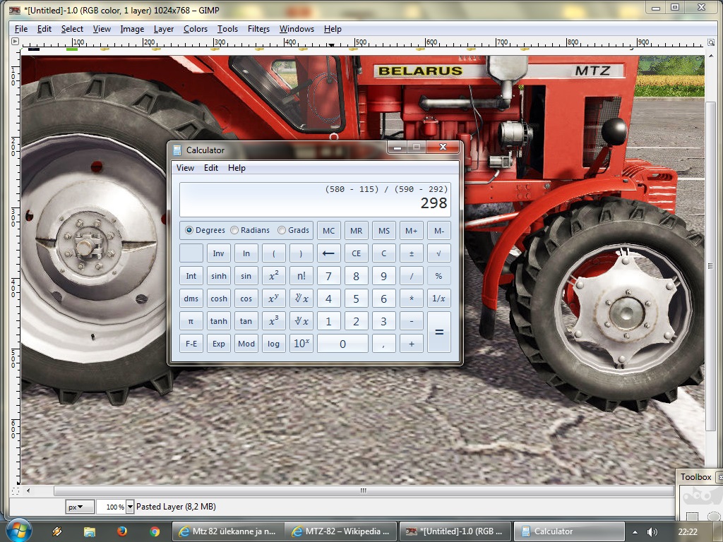Click the volume speaker icon in system tray

[652, 531]
